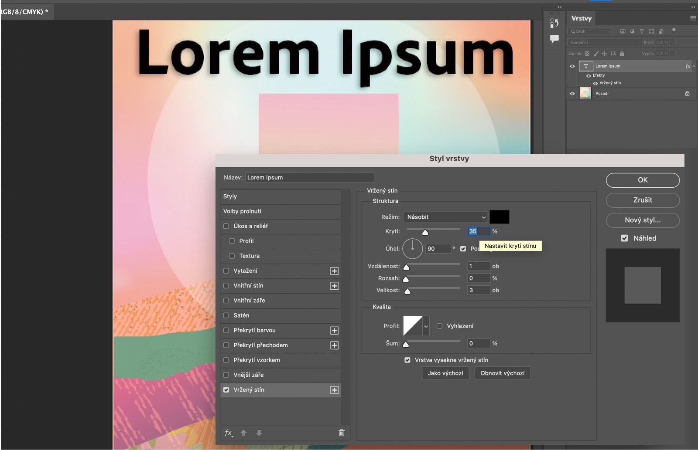Open the Normální blend mode dropdown
This screenshot has width=698, height=450.
click(x=604, y=42)
